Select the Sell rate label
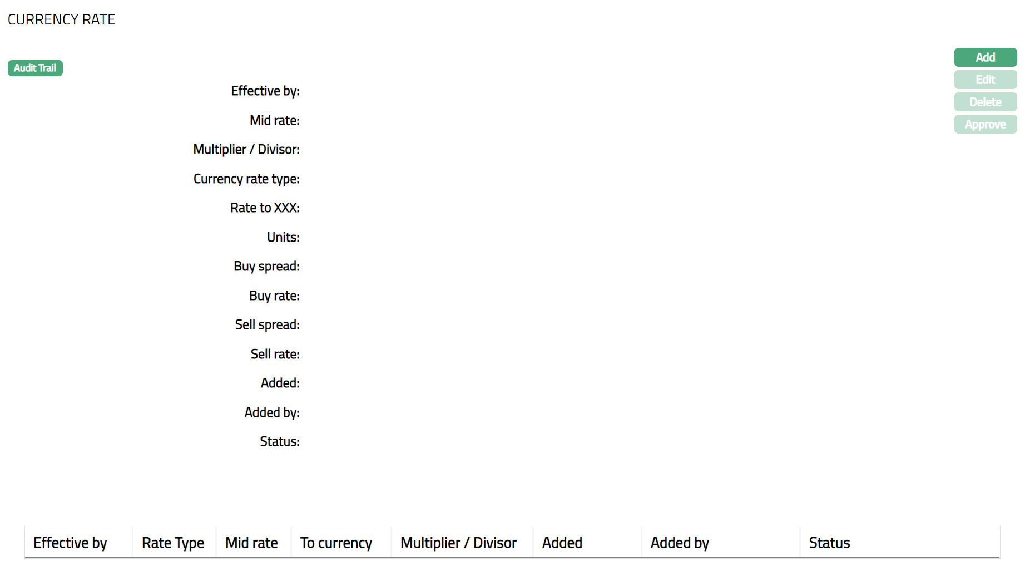 (275, 354)
